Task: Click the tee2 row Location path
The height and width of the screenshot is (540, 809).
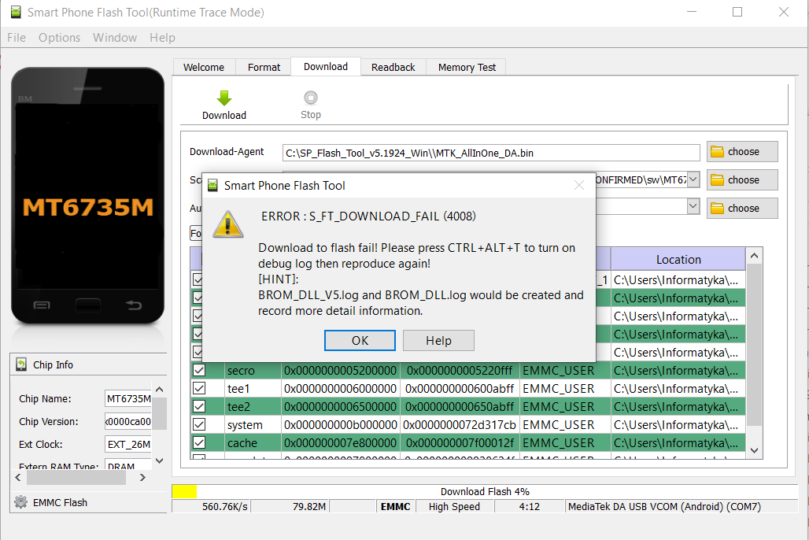Action: (678, 407)
